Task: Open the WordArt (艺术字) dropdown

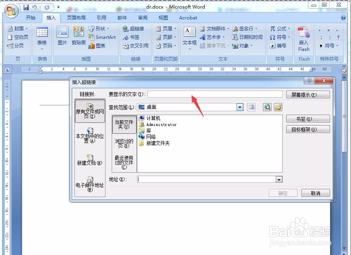Action: pyautogui.click(x=212, y=37)
